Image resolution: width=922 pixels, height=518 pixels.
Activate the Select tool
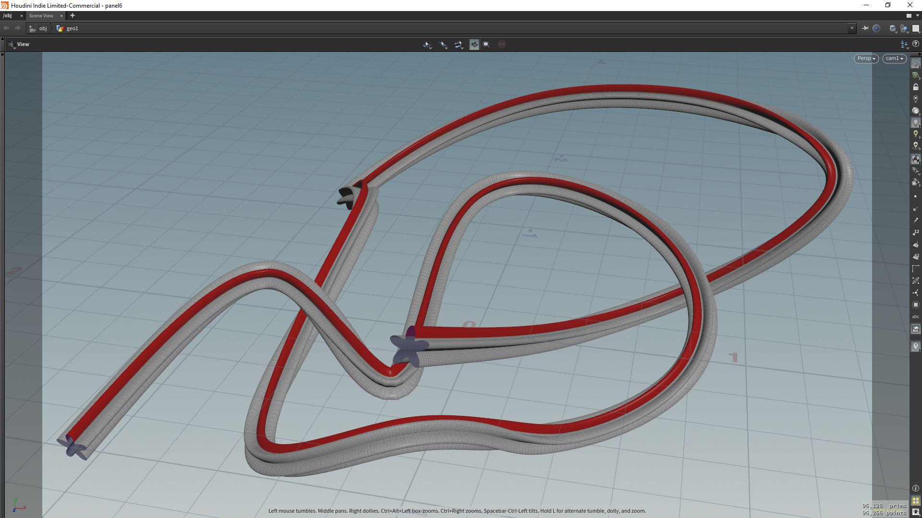click(443, 44)
